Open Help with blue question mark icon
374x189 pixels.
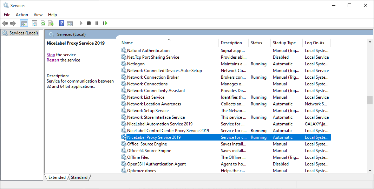click(x=61, y=23)
